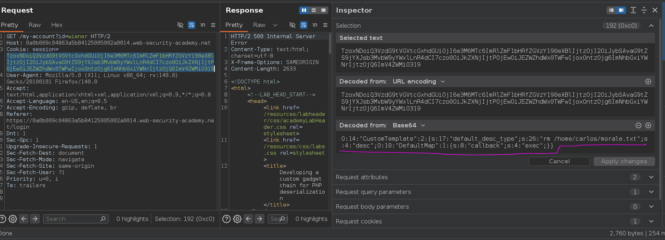The width and height of the screenshot is (665, 240).
Task: Click Cancel in the Inspector
Action: tap(559, 161)
